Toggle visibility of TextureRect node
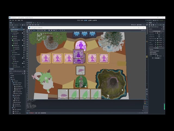This screenshot has height=131, width=174. [x=24, y=31]
